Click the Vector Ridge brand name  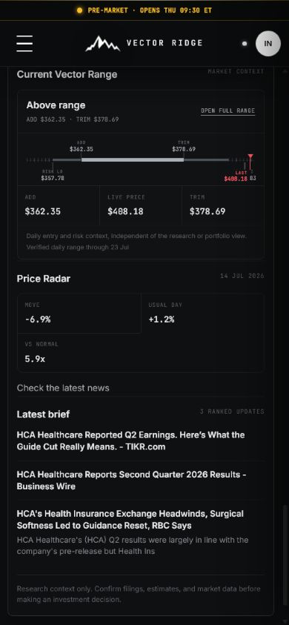point(165,43)
